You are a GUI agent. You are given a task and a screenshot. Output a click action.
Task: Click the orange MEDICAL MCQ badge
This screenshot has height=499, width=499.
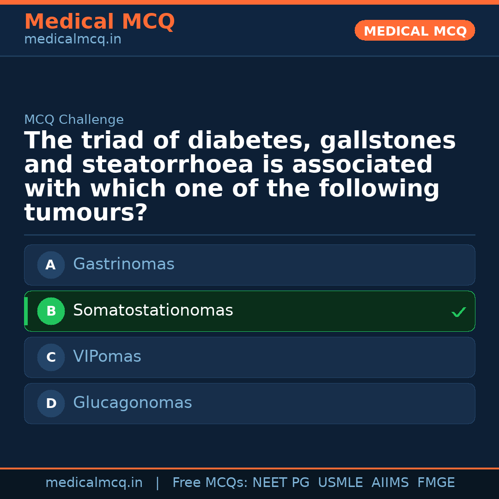click(x=415, y=31)
